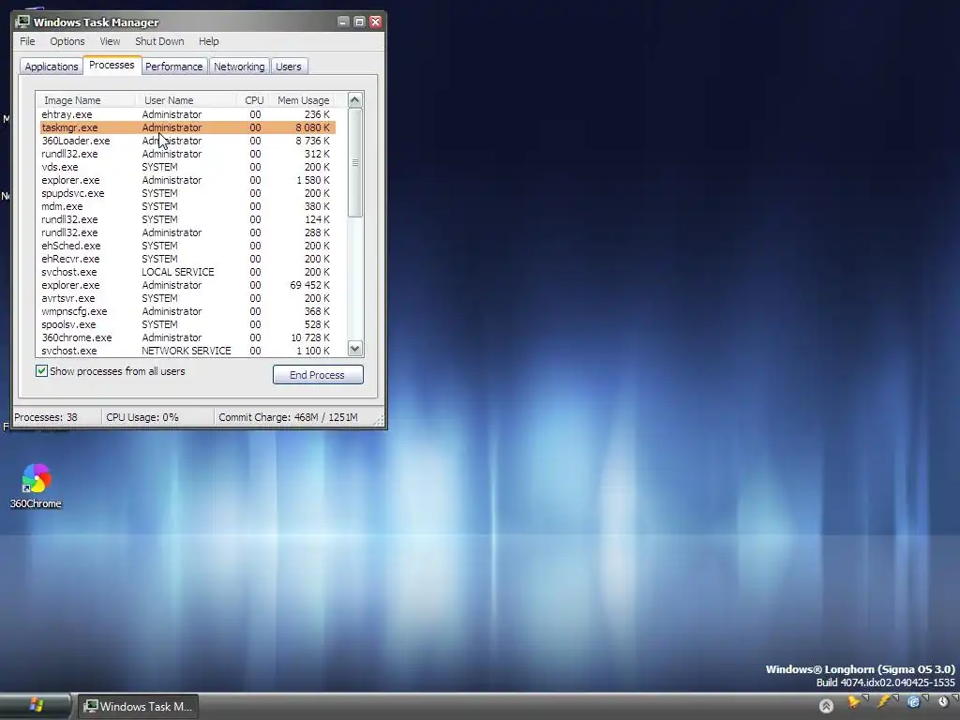Click the process list scroll down arrow
960x720 pixels.
(x=355, y=349)
